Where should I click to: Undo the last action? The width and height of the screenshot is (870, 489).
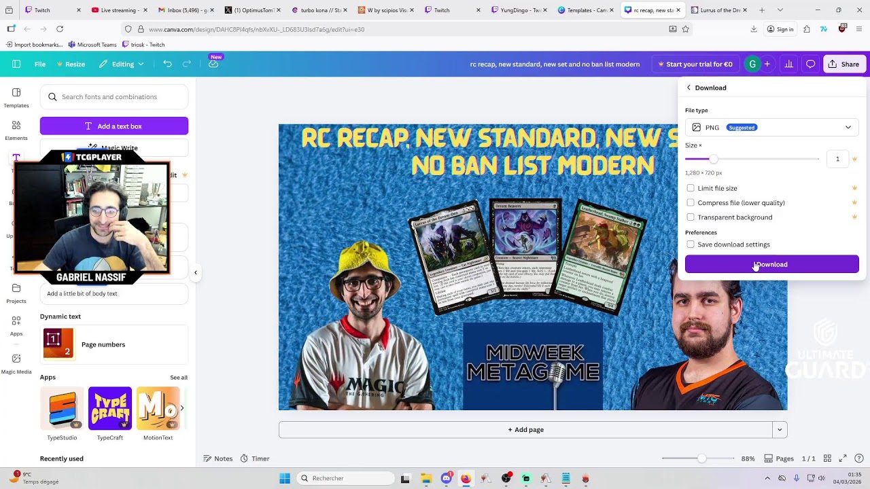tap(167, 64)
